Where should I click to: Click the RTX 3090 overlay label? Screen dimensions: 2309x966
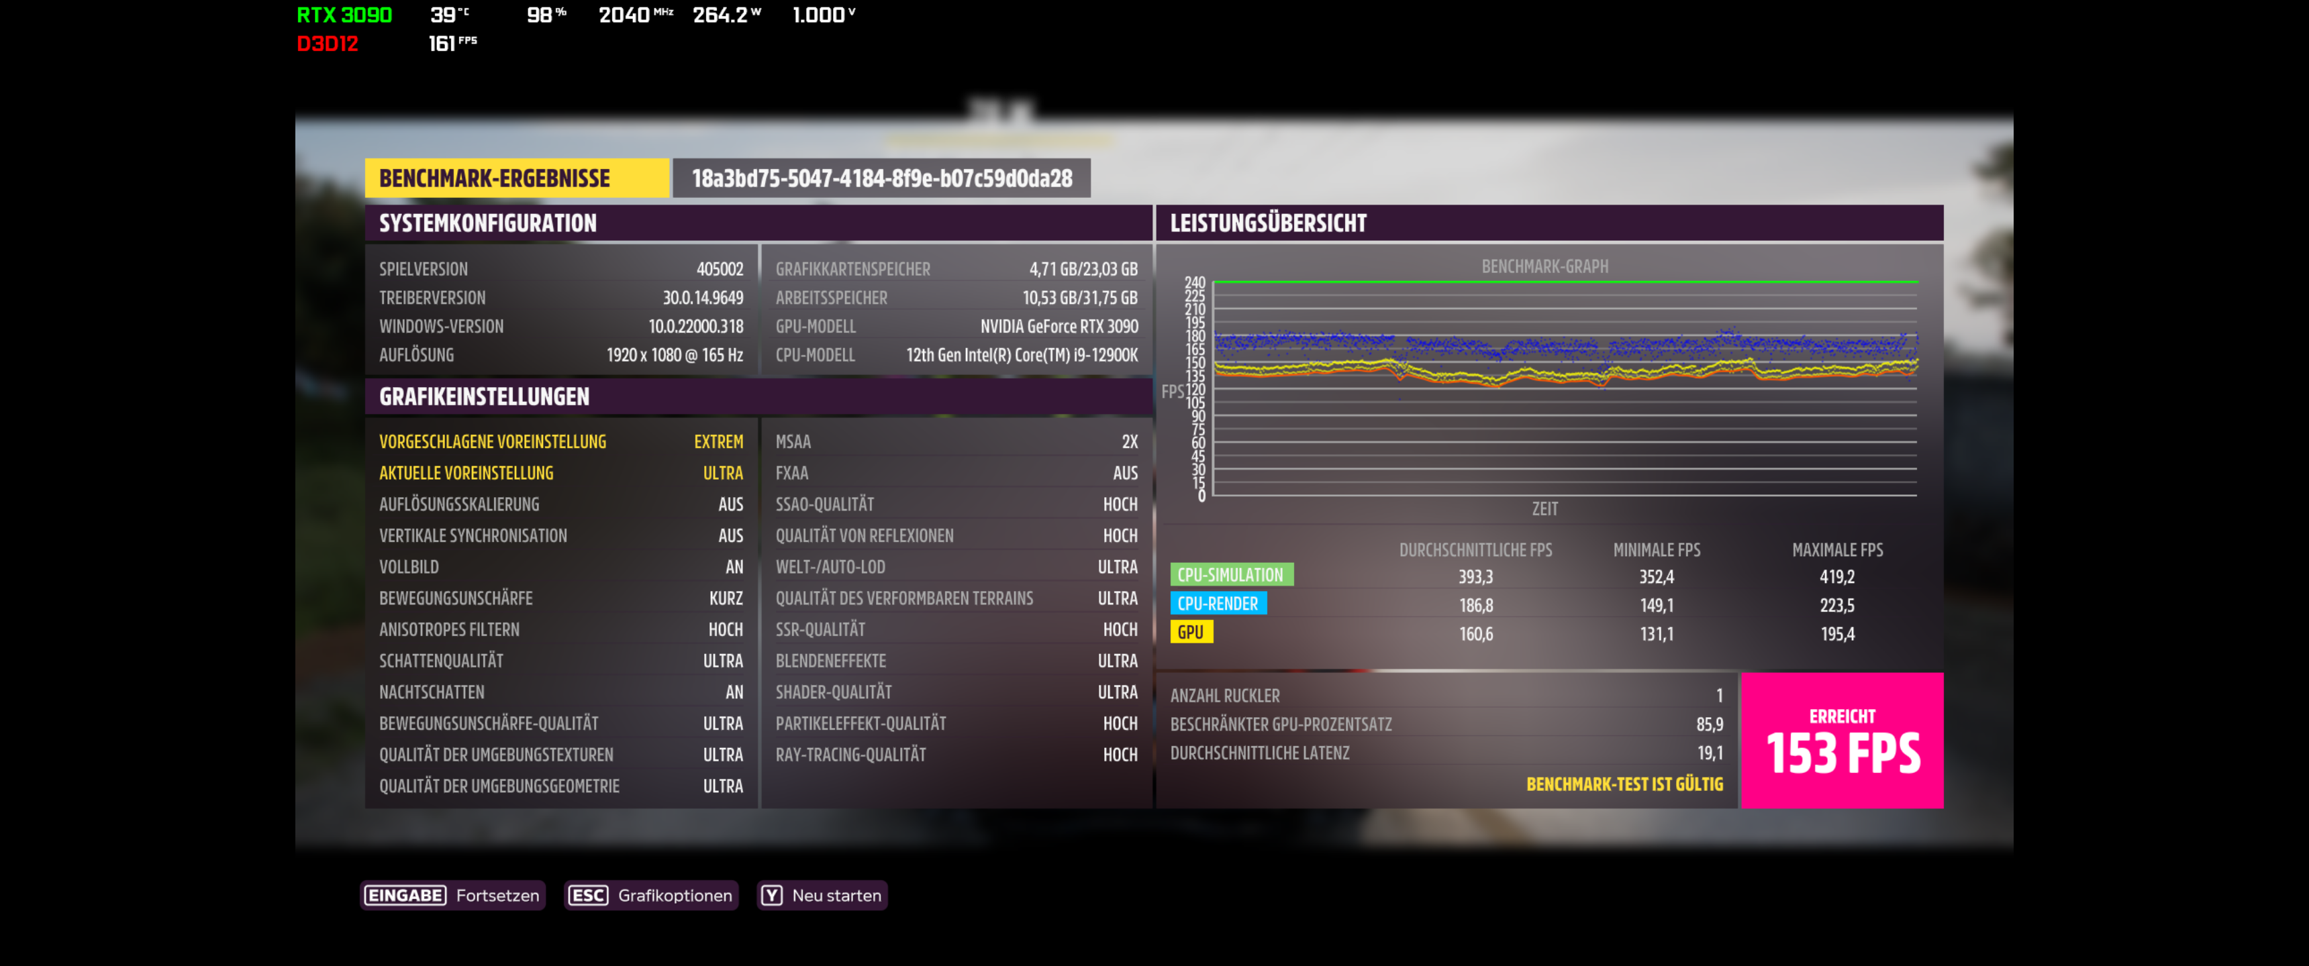tap(344, 15)
